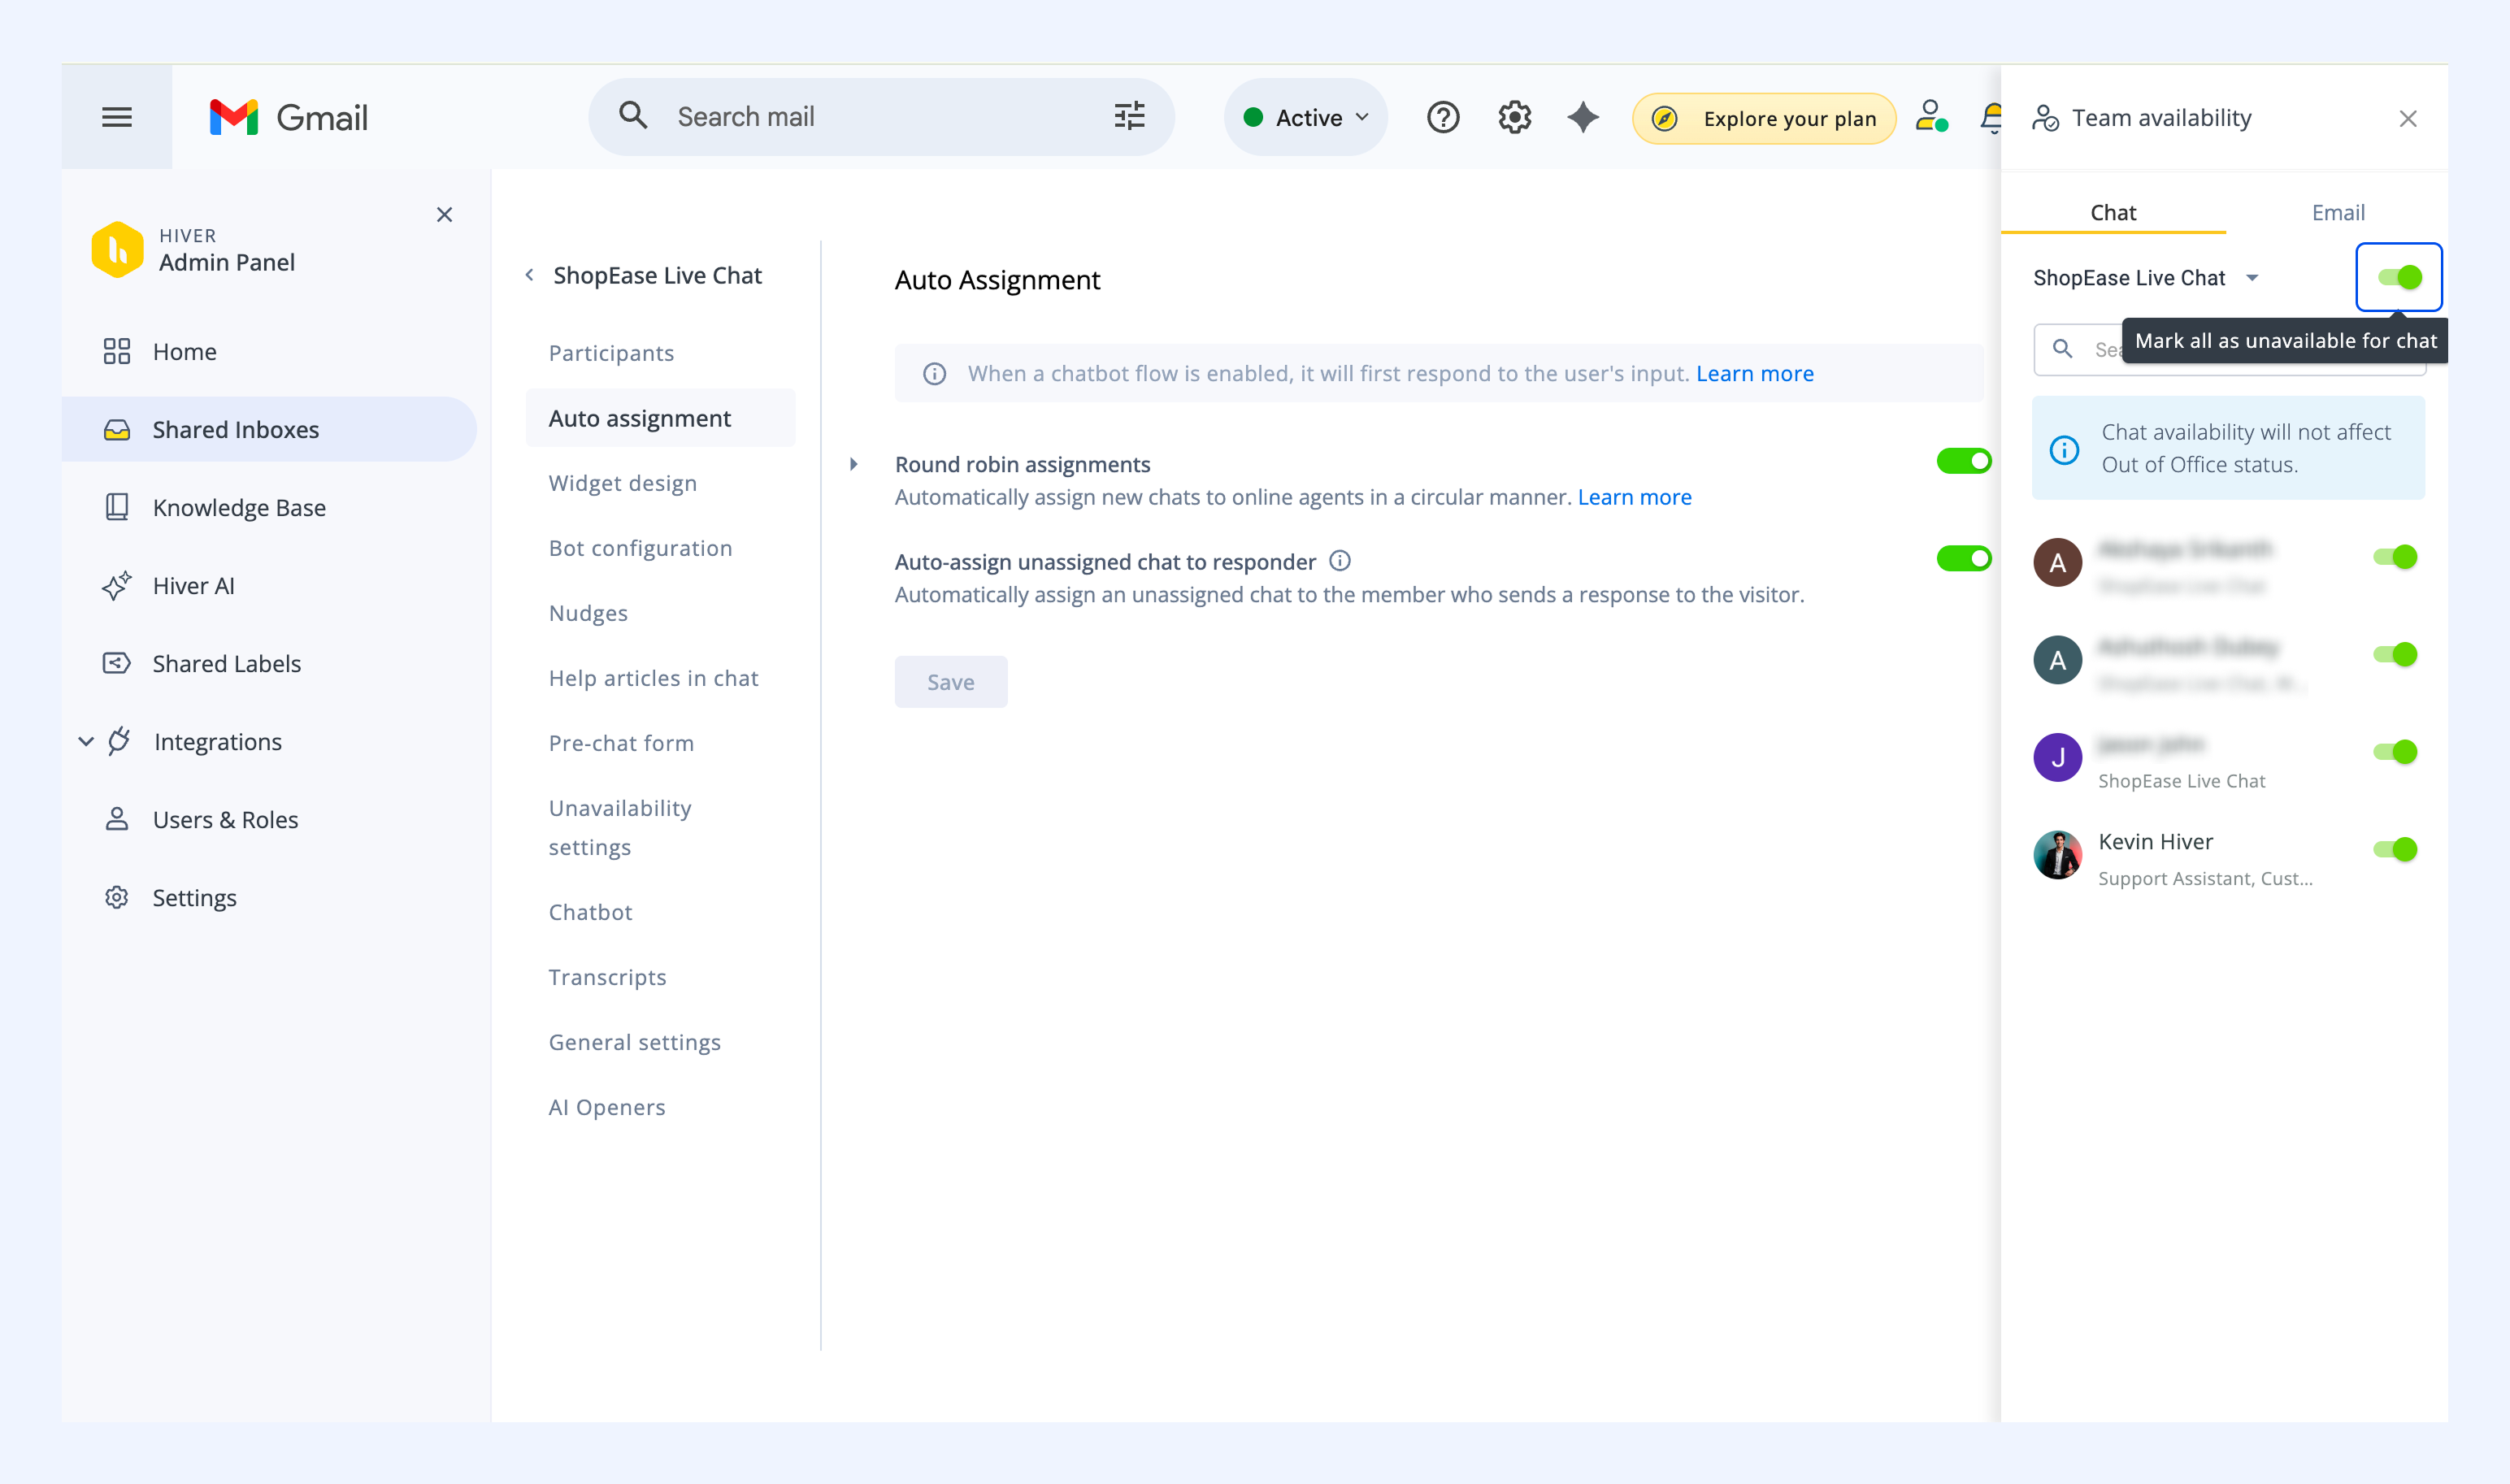
Task: Open Participants settings
Action: pyautogui.click(x=611, y=353)
